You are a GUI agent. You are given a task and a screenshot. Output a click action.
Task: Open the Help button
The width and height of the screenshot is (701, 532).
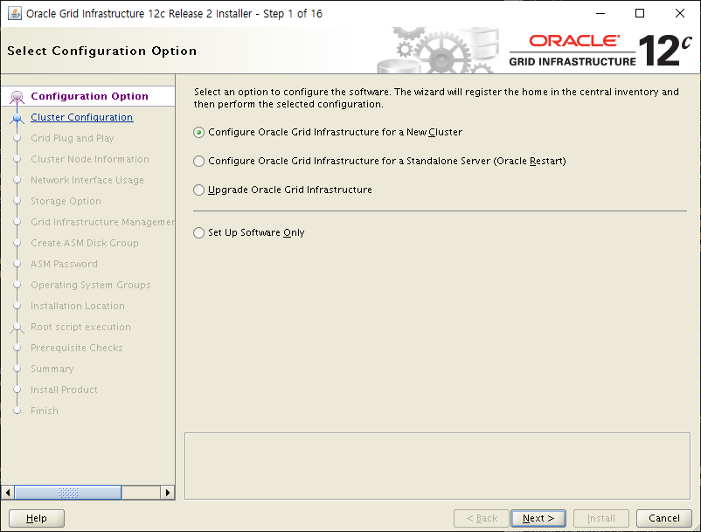point(37,518)
